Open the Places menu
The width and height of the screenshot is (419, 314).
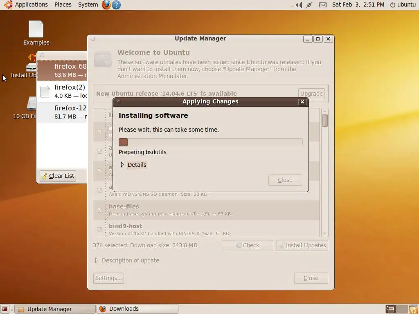coord(63,4)
